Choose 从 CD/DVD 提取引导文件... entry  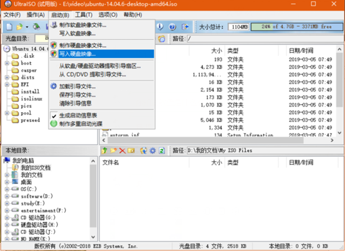(102, 75)
